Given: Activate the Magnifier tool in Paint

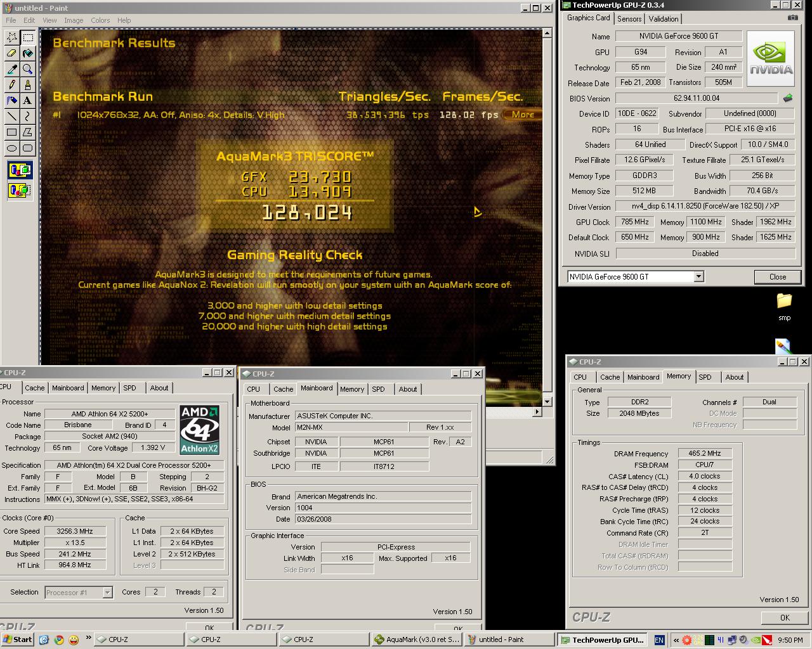Looking at the screenshot, I should pos(28,69).
